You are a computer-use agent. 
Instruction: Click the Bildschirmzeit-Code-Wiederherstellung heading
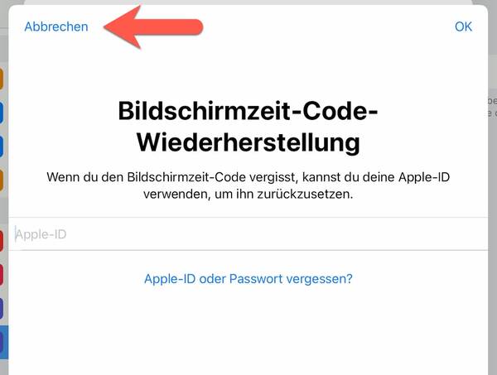[x=248, y=127]
